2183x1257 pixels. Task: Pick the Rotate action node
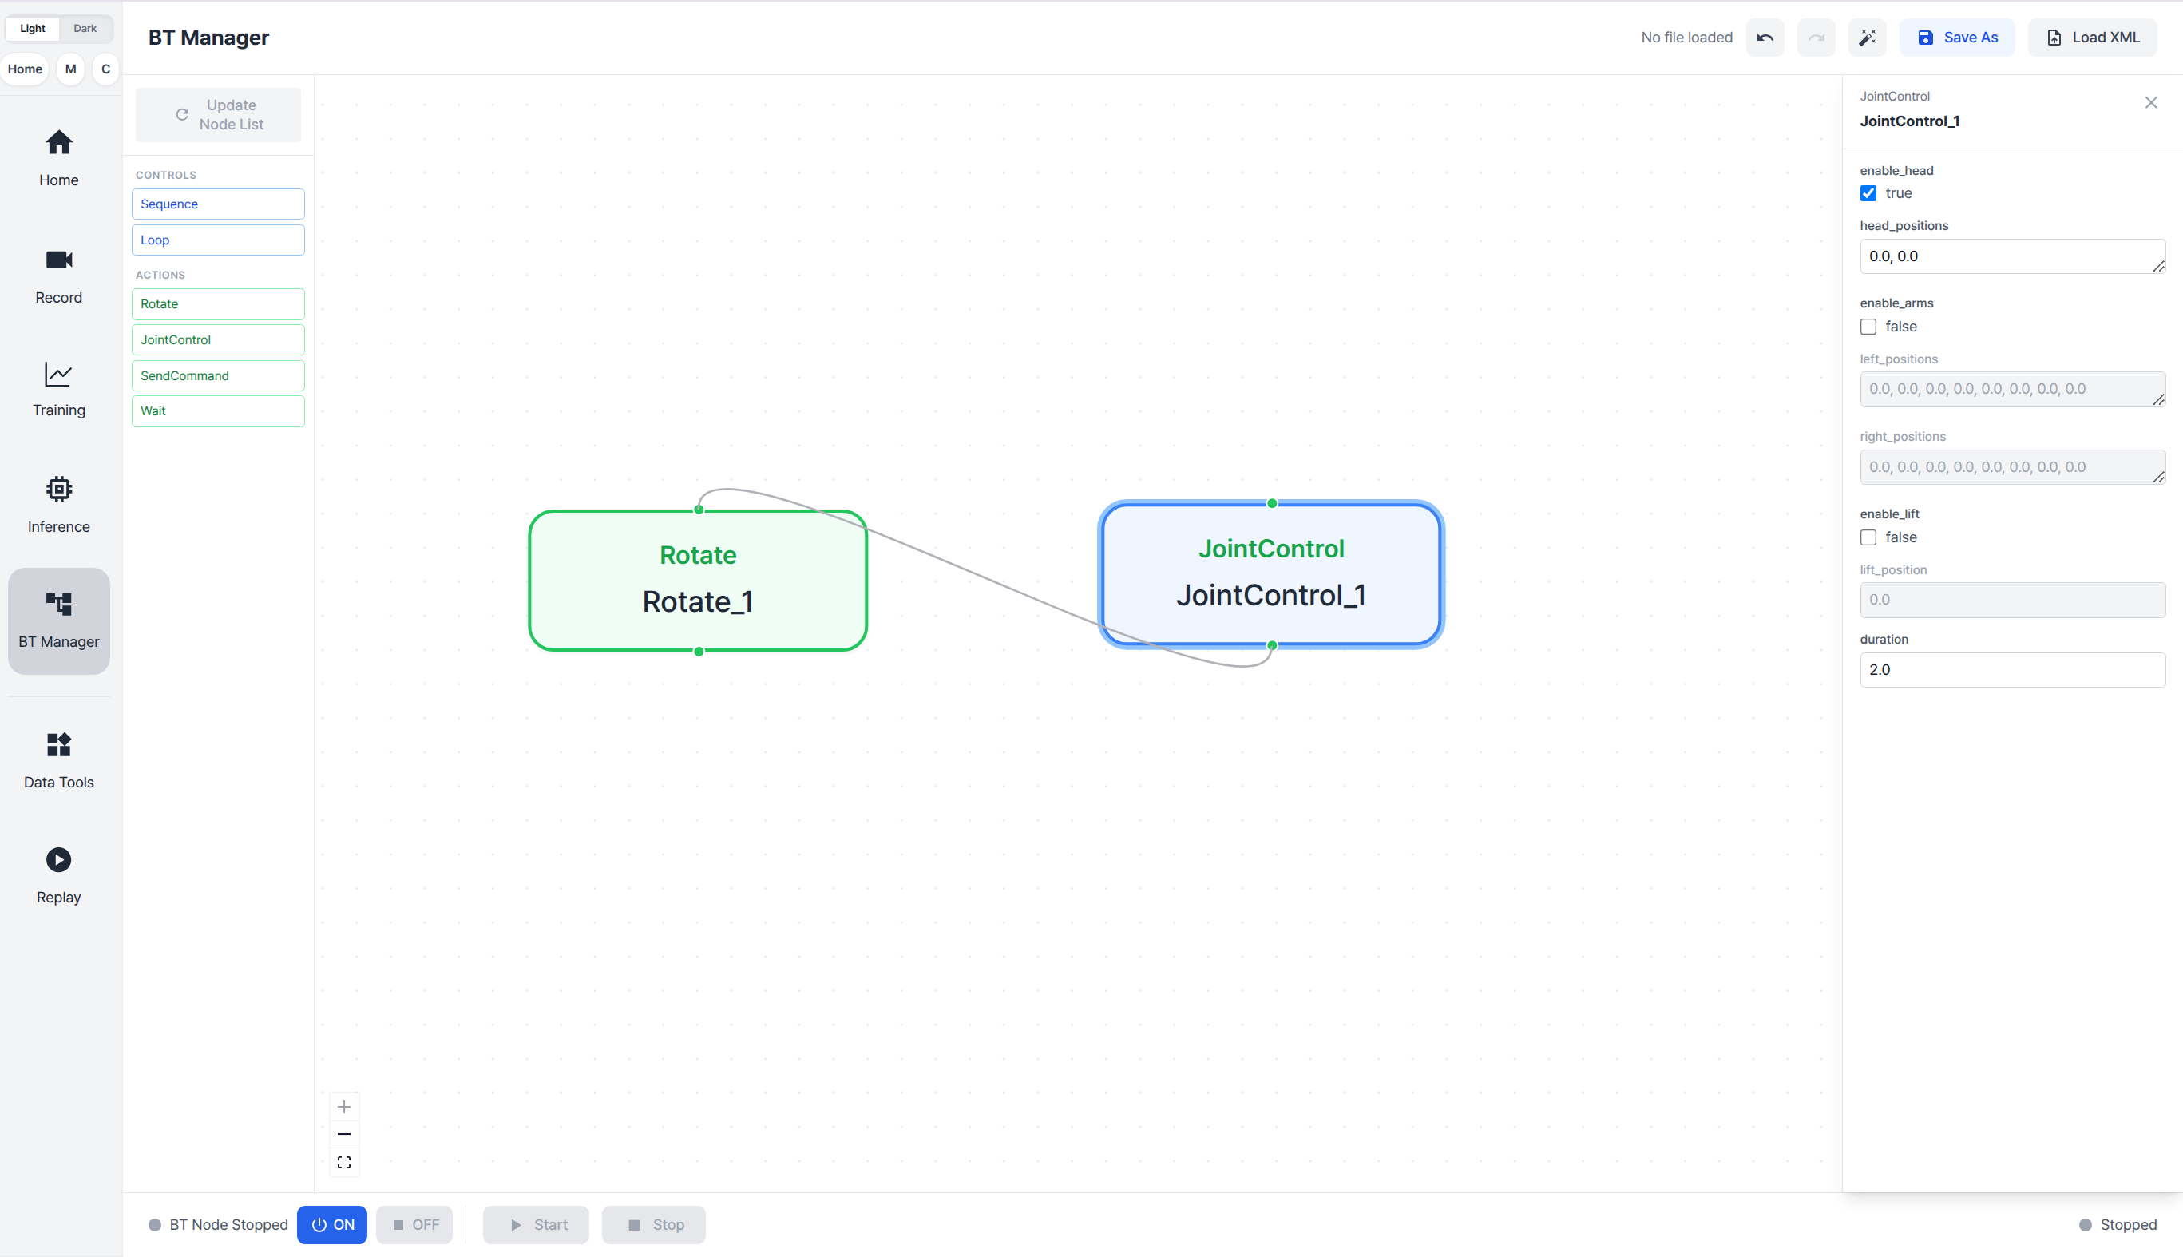tap(219, 304)
